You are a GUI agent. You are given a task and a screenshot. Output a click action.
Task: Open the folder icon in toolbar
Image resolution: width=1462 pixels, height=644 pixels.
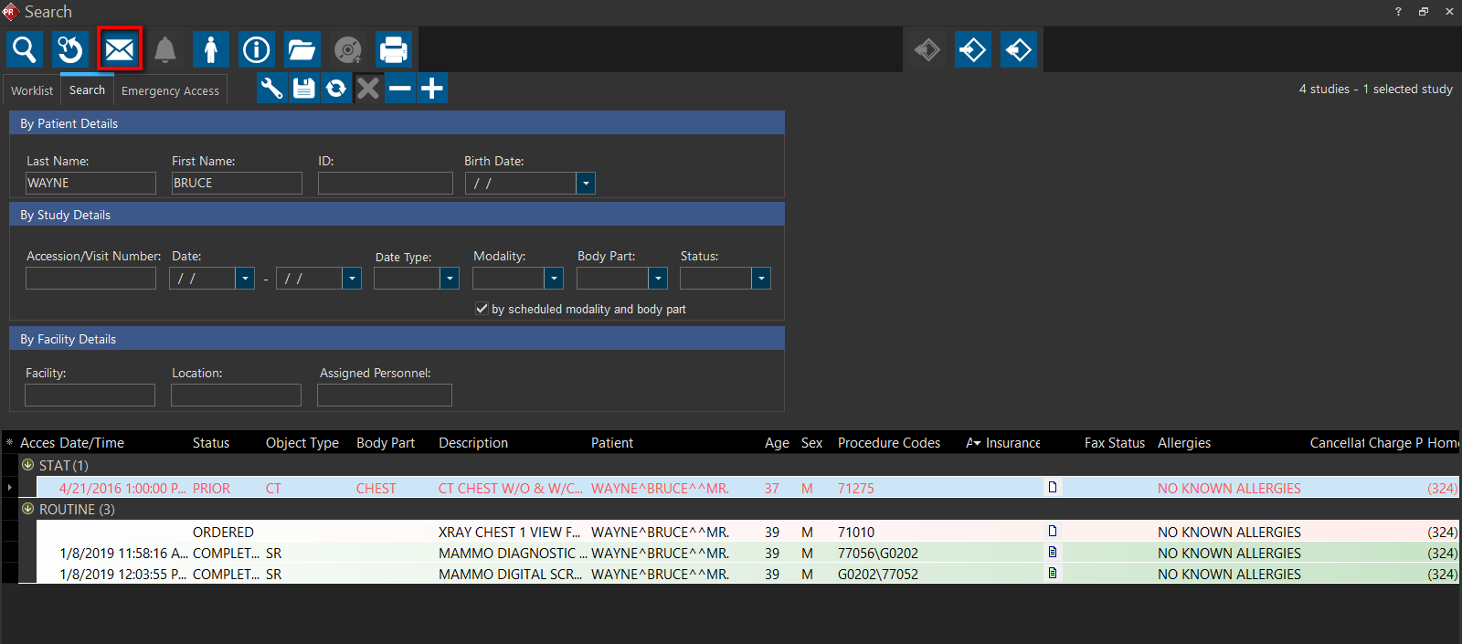point(302,49)
